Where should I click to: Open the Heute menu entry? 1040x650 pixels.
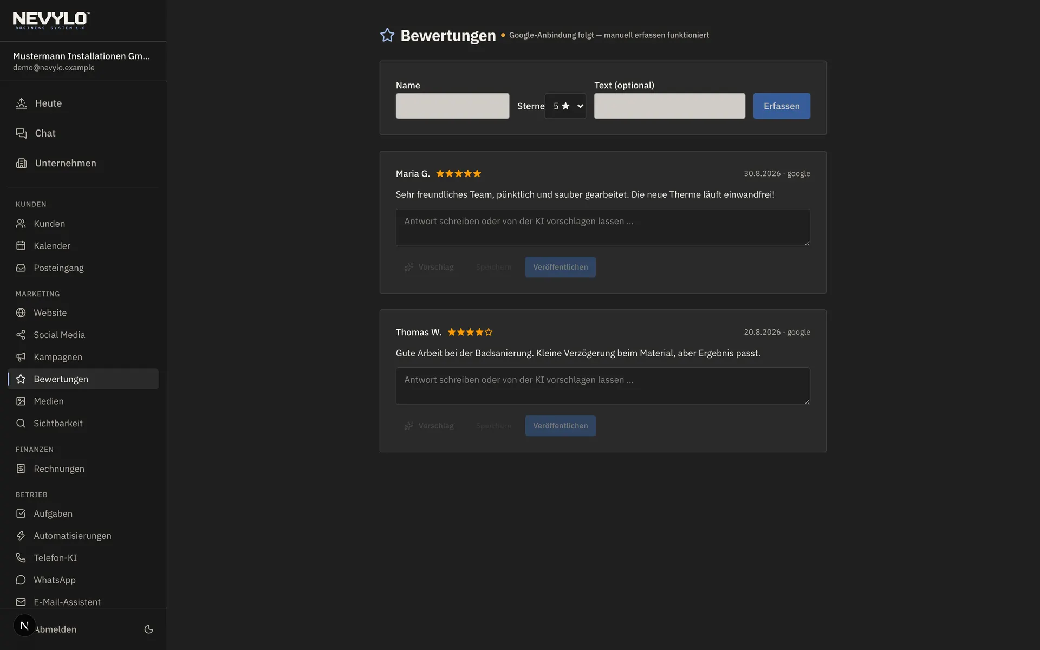coord(83,103)
